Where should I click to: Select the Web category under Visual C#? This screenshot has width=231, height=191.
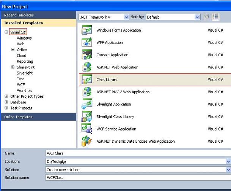coord(20,44)
